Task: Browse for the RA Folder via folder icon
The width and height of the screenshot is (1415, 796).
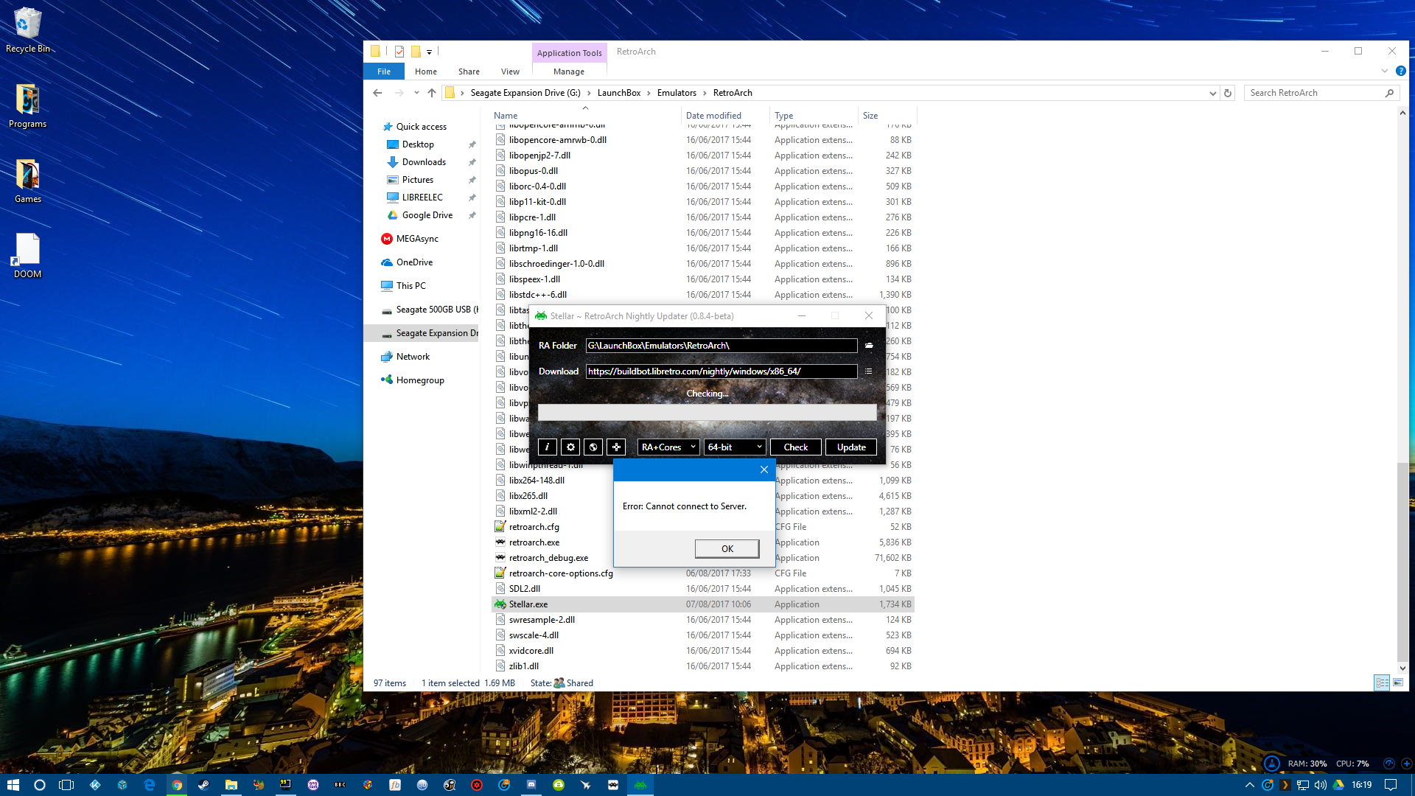Action: (869, 345)
